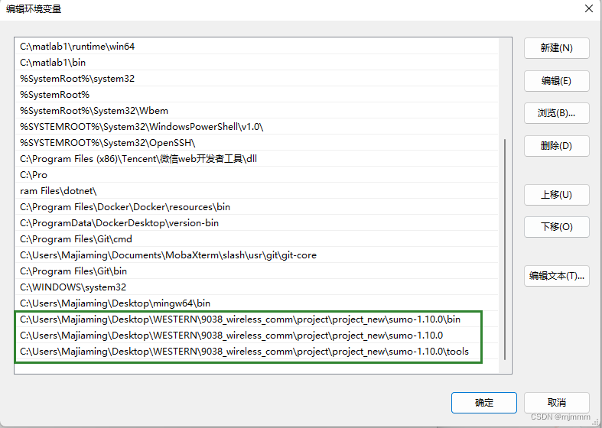
Task: Close the 编辑环境变量 dialog
Action: click(x=589, y=8)
